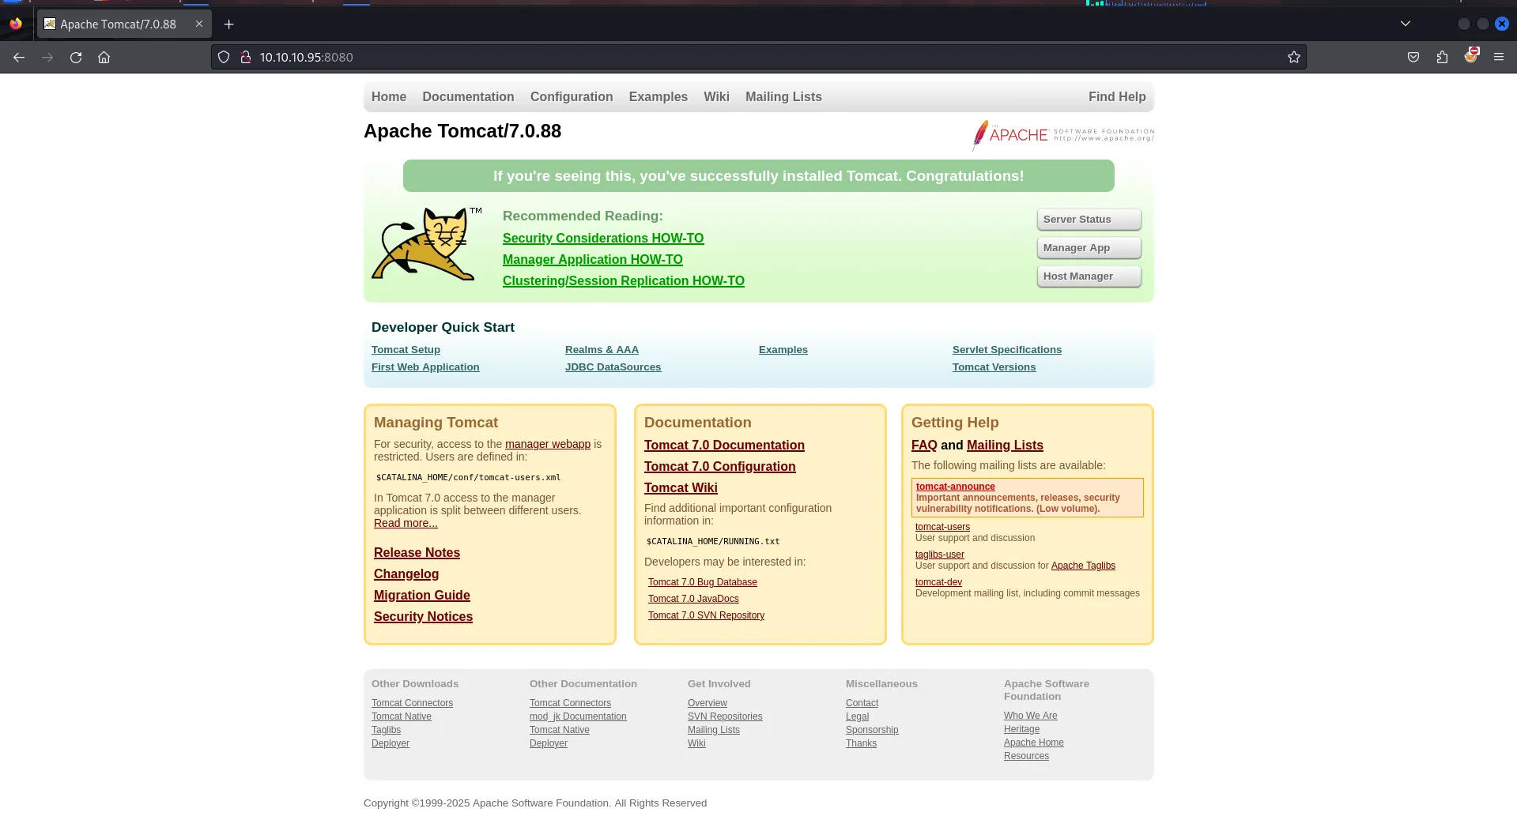Click the Host Manager button
The height and width of the screenshot is (831, 1517).
point(1089,276)
